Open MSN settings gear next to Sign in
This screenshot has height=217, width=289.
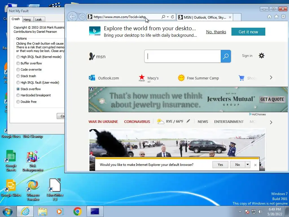261,56
